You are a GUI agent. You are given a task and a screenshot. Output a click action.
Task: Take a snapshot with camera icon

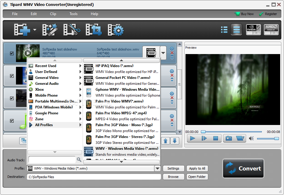click(229, 138)
